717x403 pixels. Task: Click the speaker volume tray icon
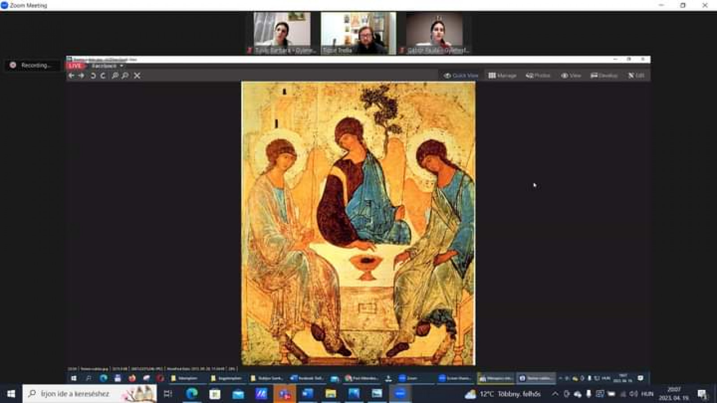[x=633, y=394]
